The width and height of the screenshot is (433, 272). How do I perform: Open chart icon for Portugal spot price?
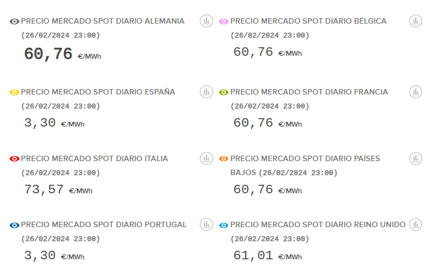[x=207, y=225]
